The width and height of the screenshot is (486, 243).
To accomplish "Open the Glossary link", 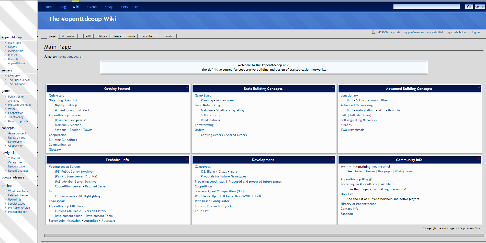I will click(55, 150).
